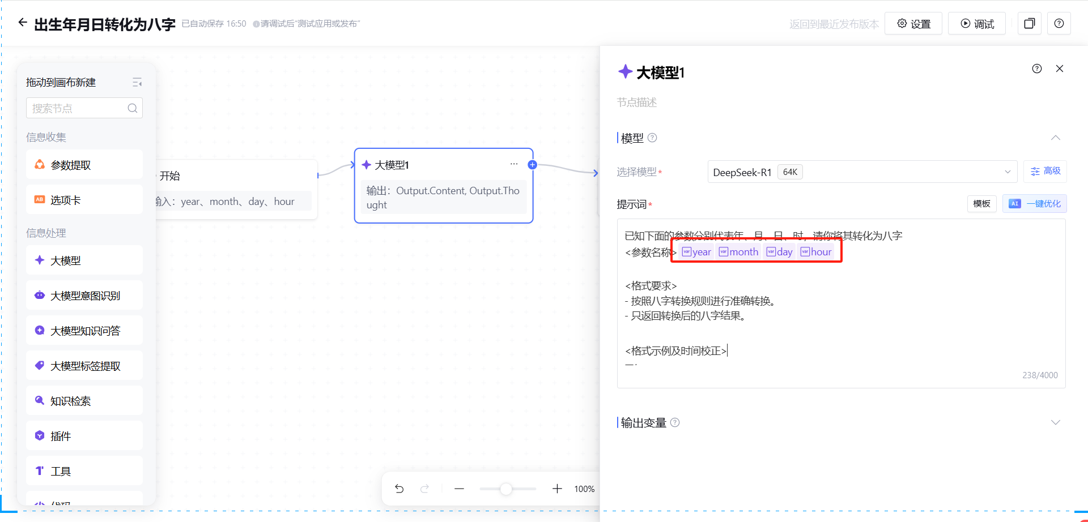This screenshot has height=522, width=1088.
Task: Click the blue plus connector on 大模型1 node
Action: (532, 165)
